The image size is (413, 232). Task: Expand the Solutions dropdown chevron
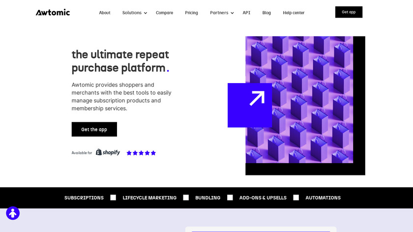point(146,13)
